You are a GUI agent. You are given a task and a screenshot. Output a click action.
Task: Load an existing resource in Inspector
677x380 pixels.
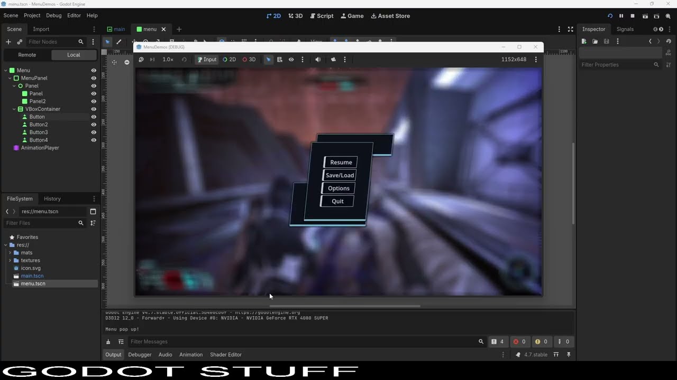[595, 41]
